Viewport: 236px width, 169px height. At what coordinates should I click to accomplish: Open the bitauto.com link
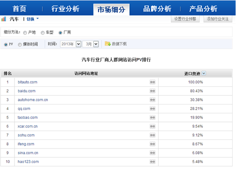27,82
